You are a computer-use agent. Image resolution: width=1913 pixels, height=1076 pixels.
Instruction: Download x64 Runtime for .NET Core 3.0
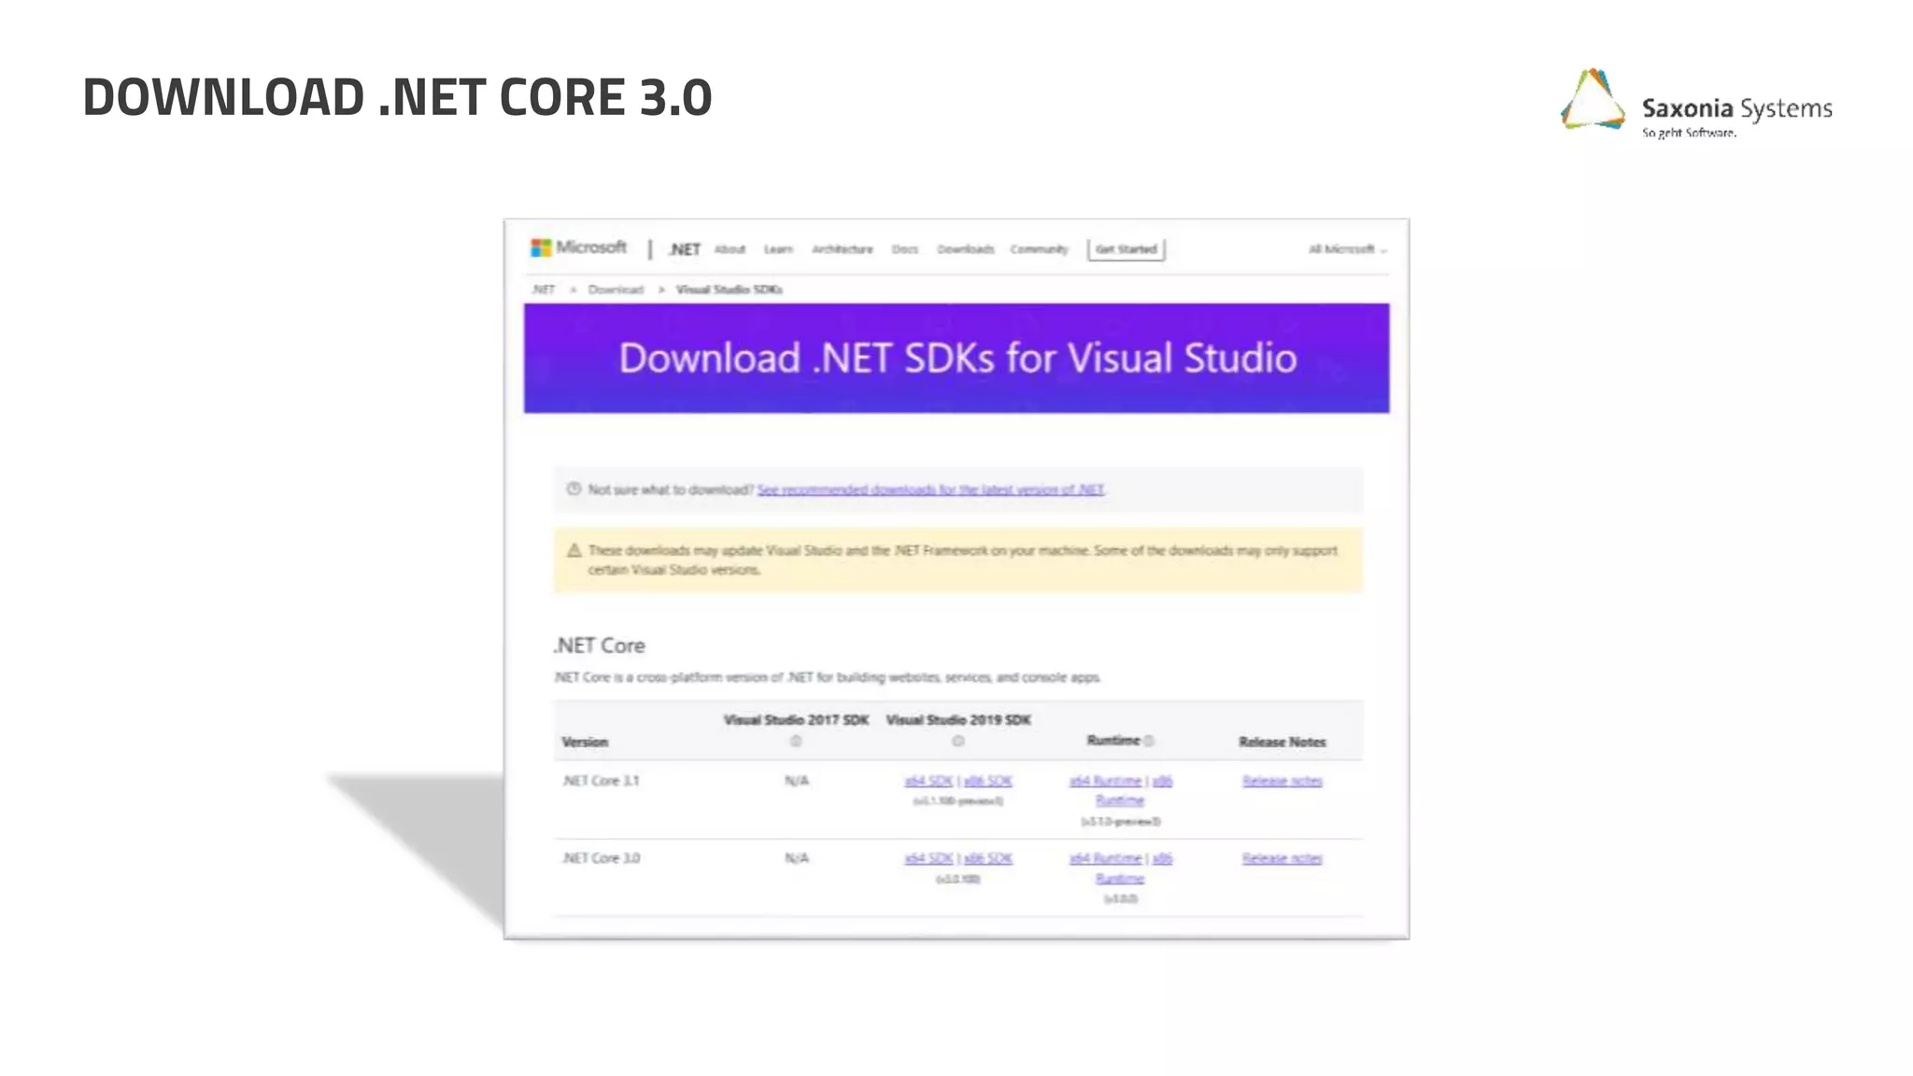[1105, 858]
